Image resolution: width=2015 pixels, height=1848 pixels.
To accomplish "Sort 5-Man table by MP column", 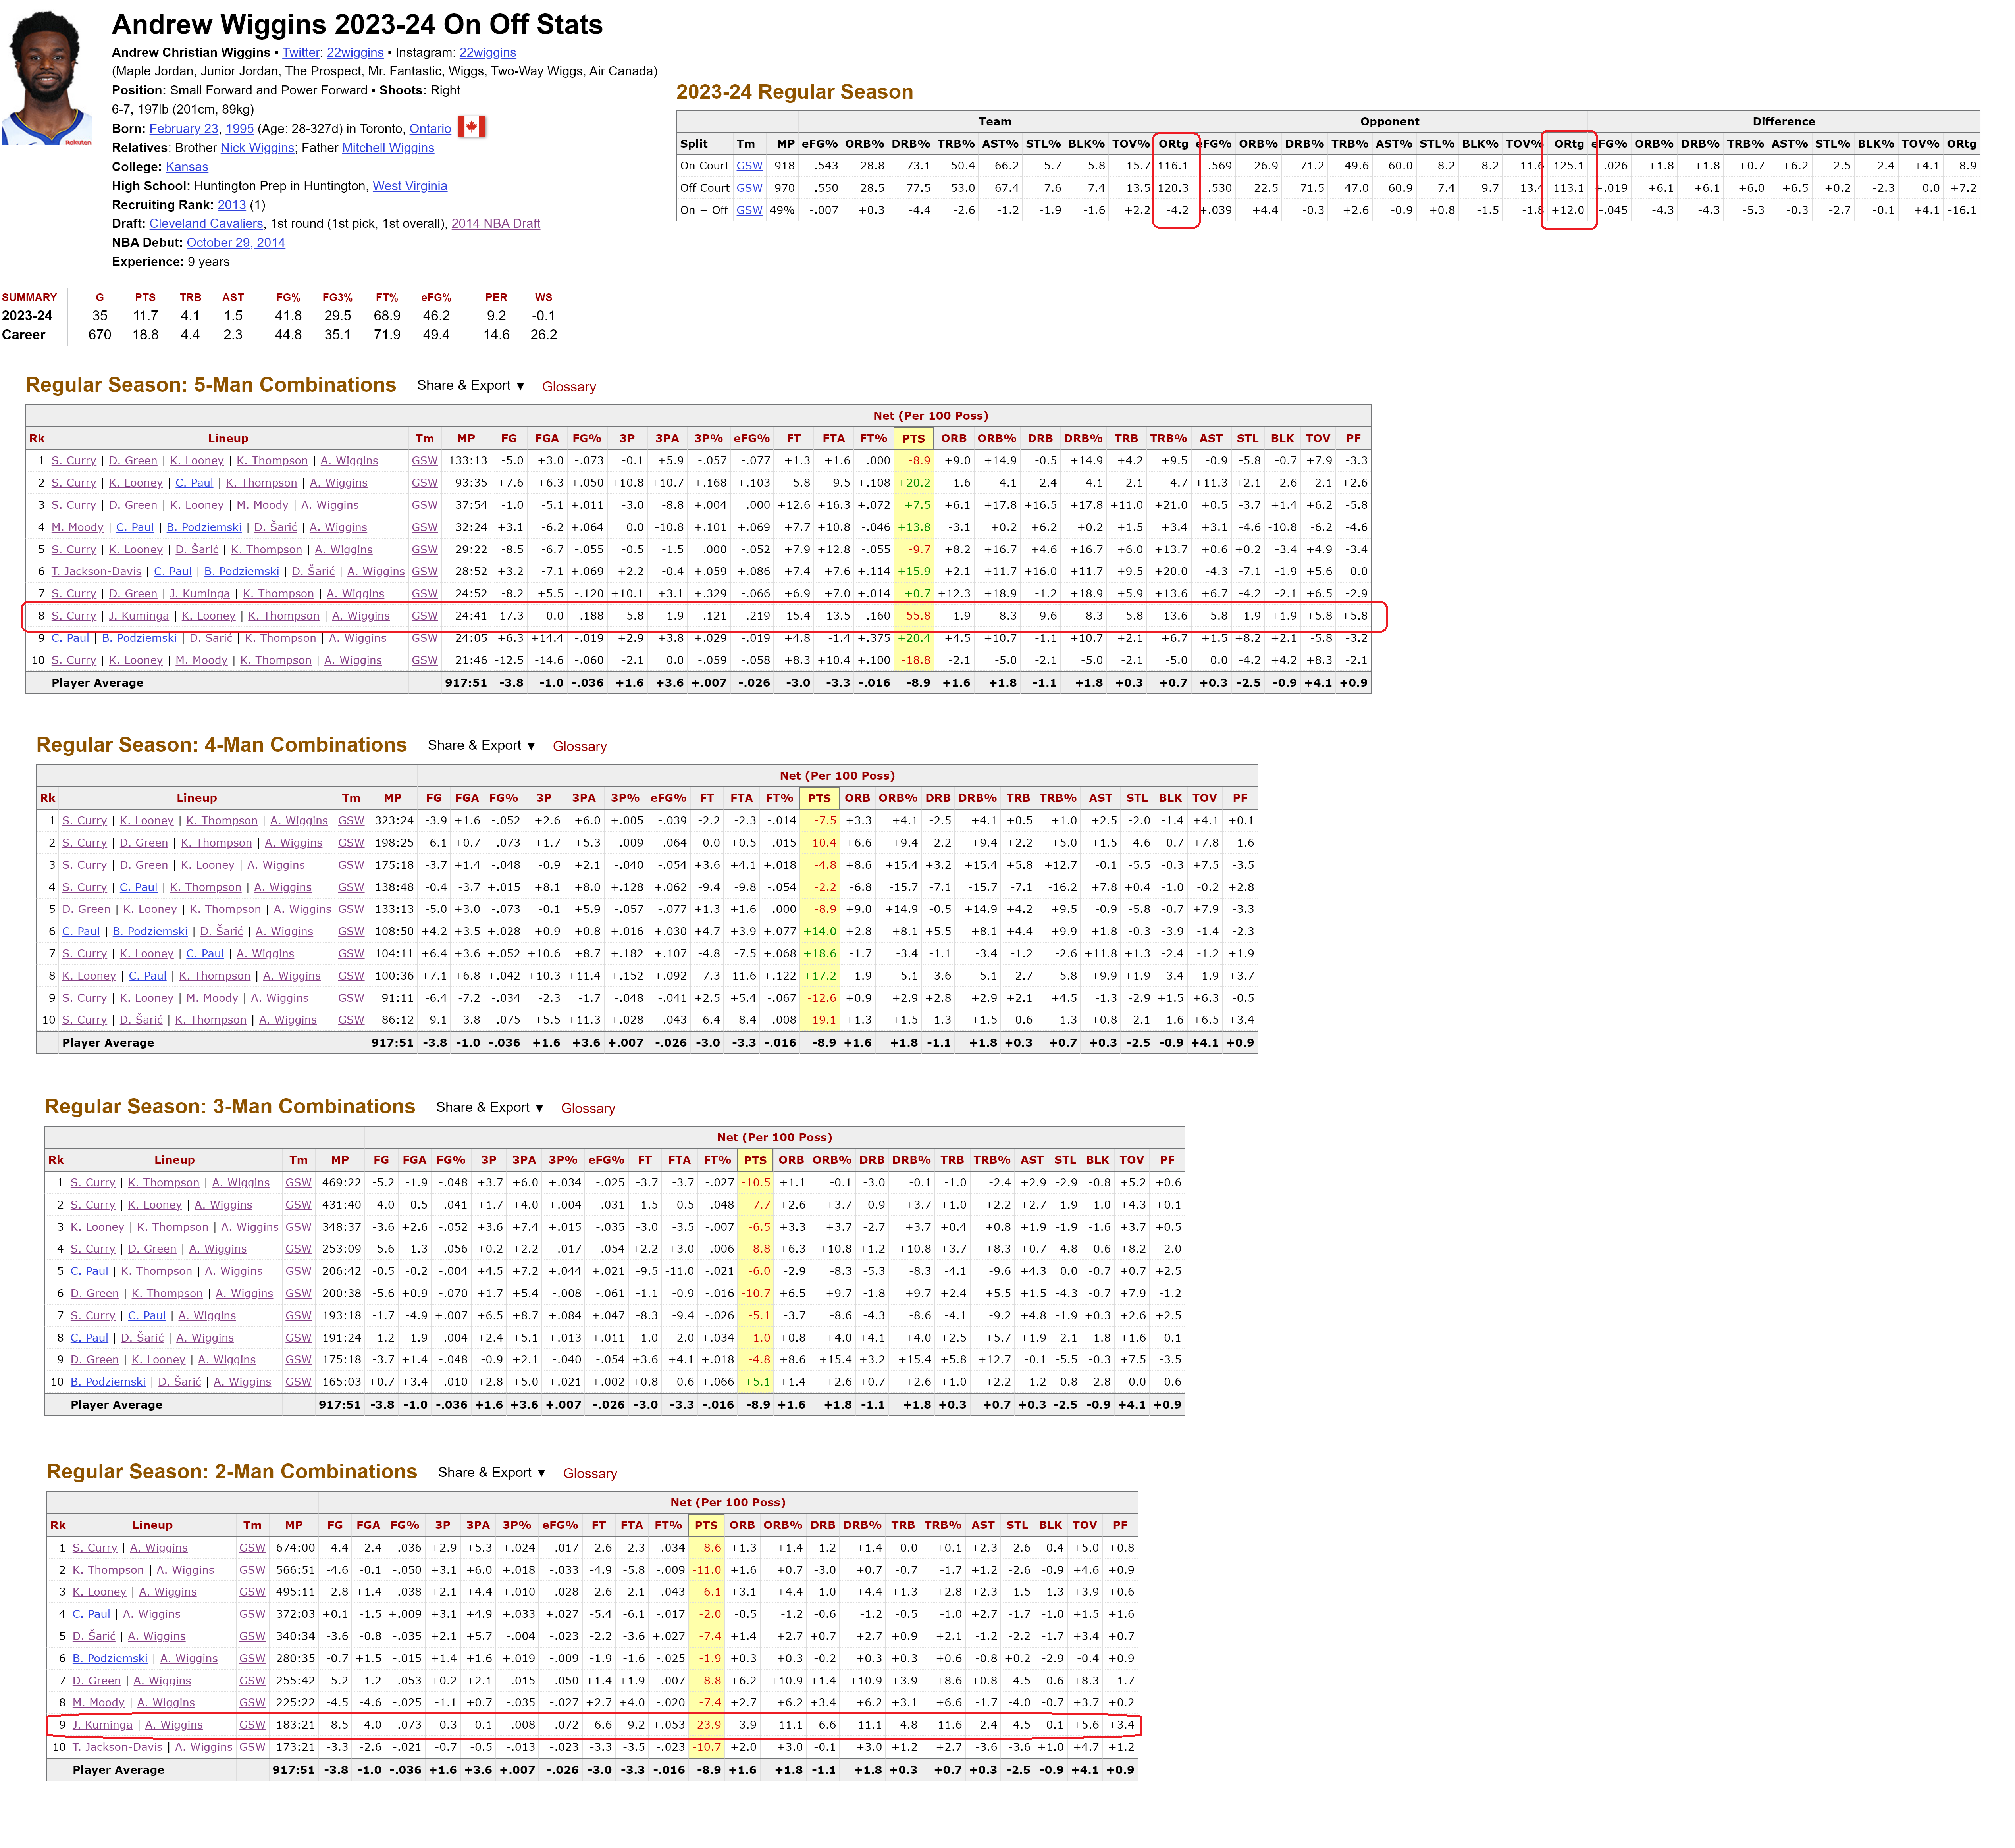I will point(466,439).
